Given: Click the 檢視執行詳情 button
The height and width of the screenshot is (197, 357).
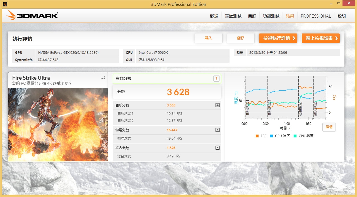Looking at the screenshot, I should 278,38.
